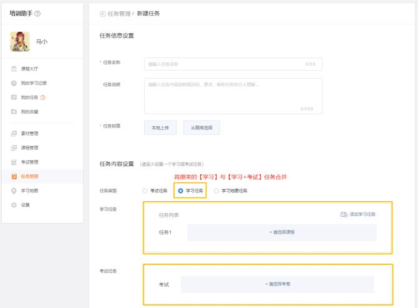
Task: Open 我的任务 in the sidebar
Action: click(x=29, y=97)
